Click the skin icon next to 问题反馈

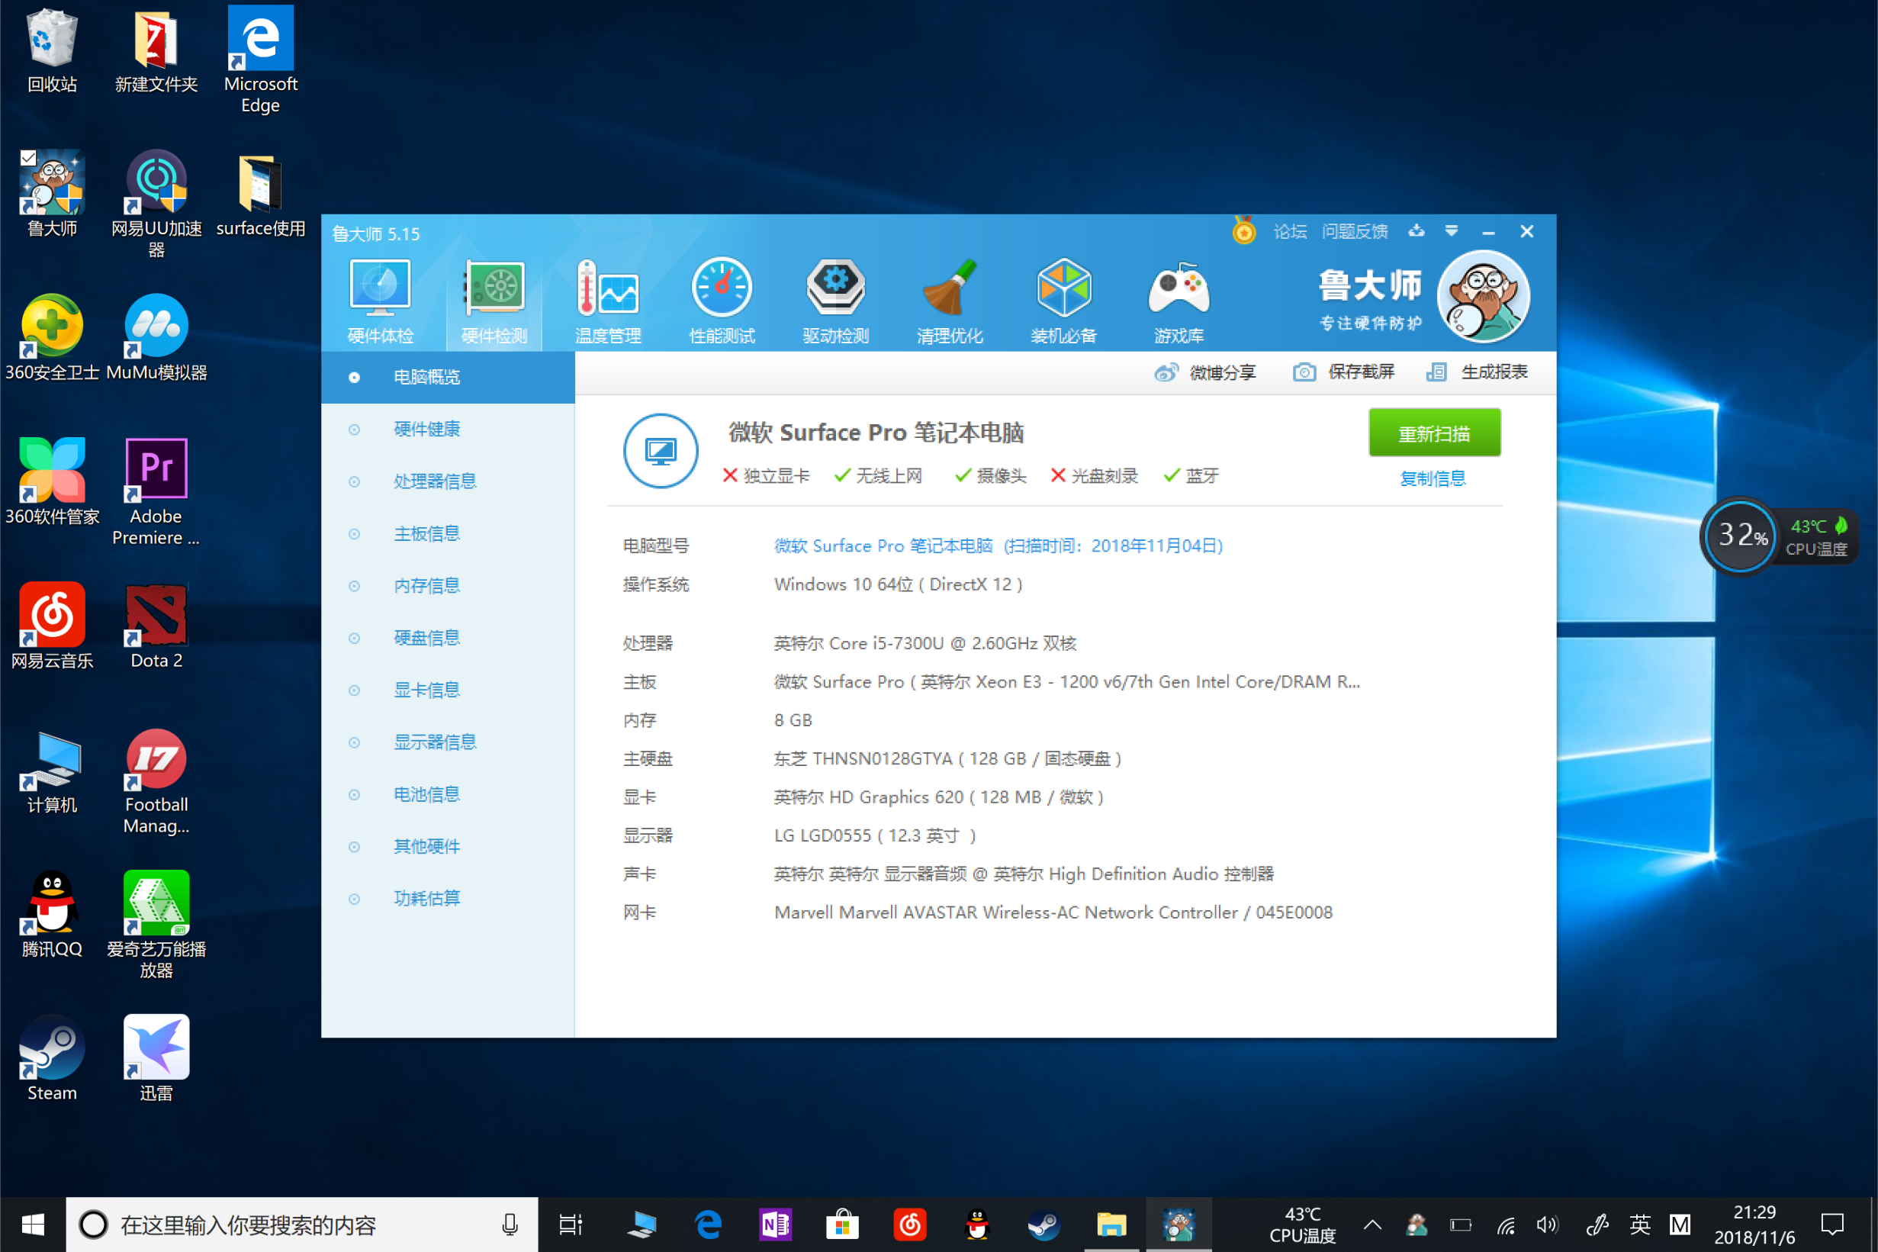point(1416,230)
